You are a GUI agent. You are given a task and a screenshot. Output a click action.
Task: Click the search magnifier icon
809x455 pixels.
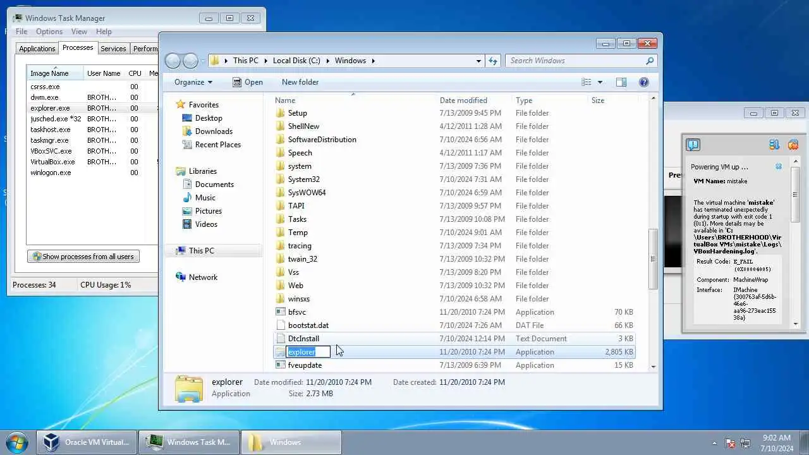(649, 61)
